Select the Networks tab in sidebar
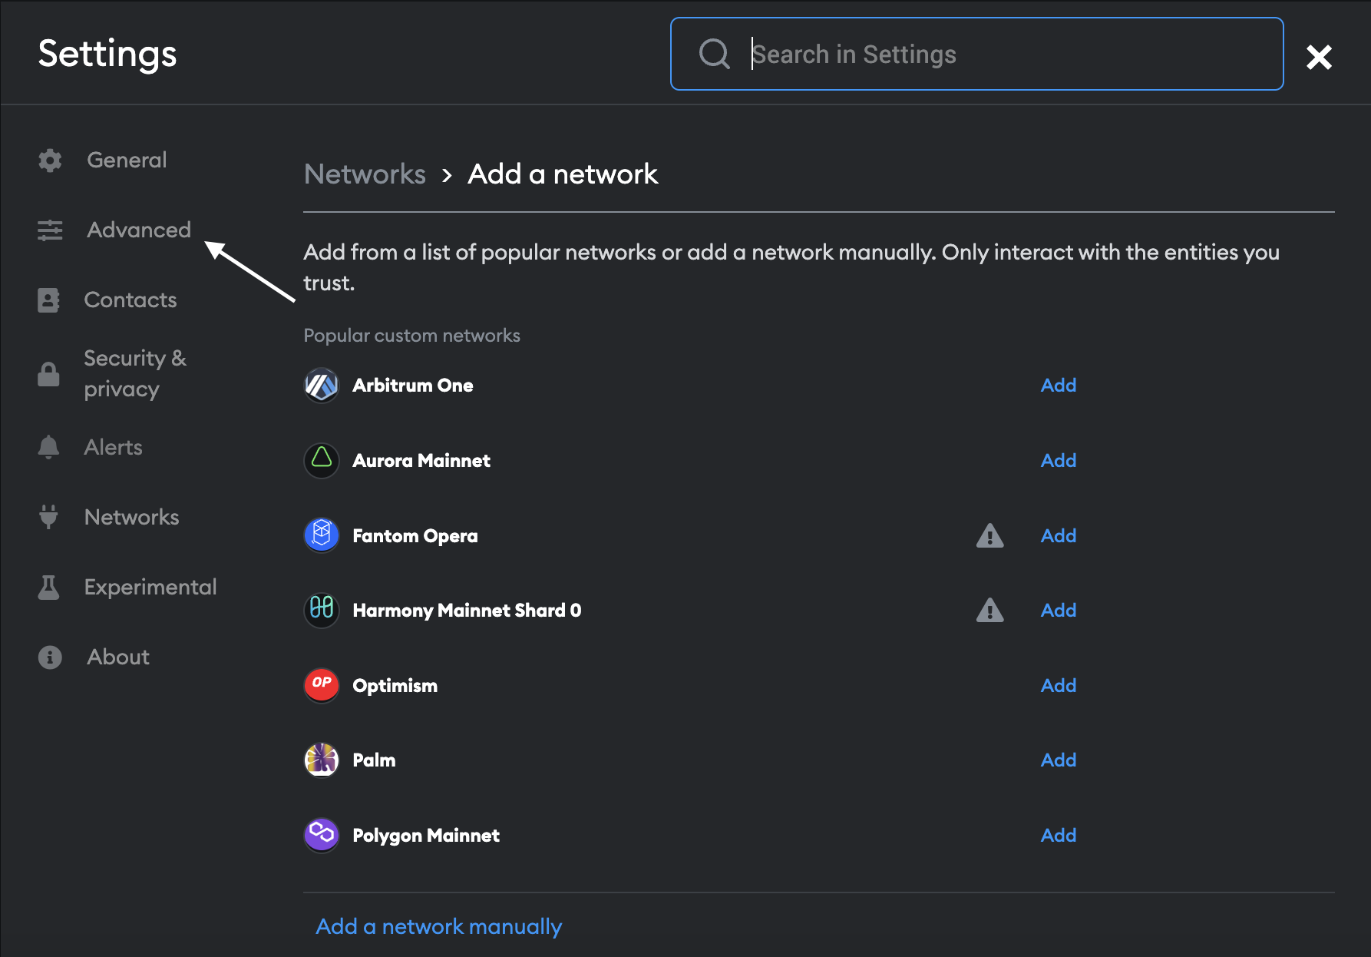This screenshot has width=1371, height=957. [131, 517]
